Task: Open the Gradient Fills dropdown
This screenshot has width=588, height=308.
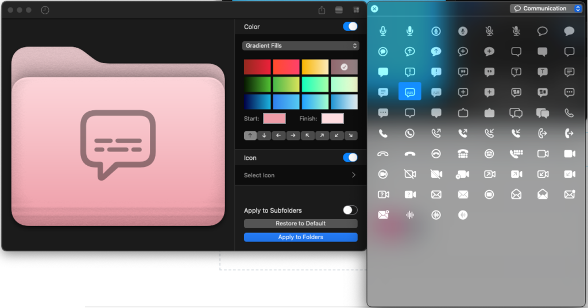Action: pyautogui.click(x=300, y=45)
